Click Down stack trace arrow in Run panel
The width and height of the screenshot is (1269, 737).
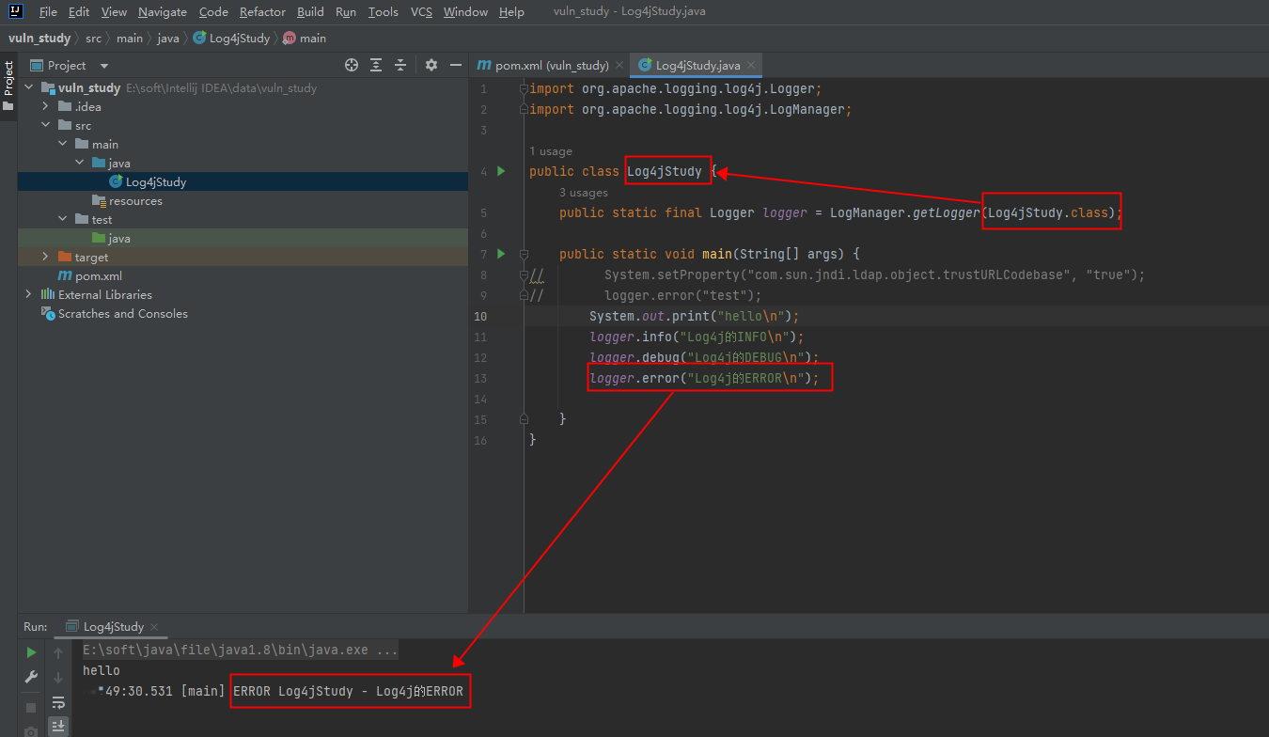coord(58,677)
